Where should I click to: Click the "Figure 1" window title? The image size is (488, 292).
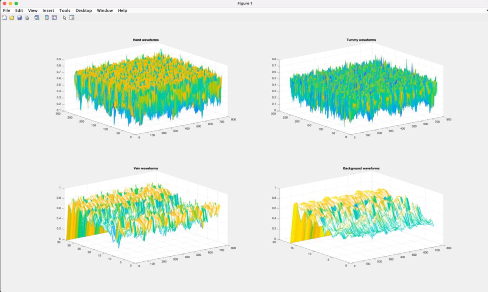245,3
